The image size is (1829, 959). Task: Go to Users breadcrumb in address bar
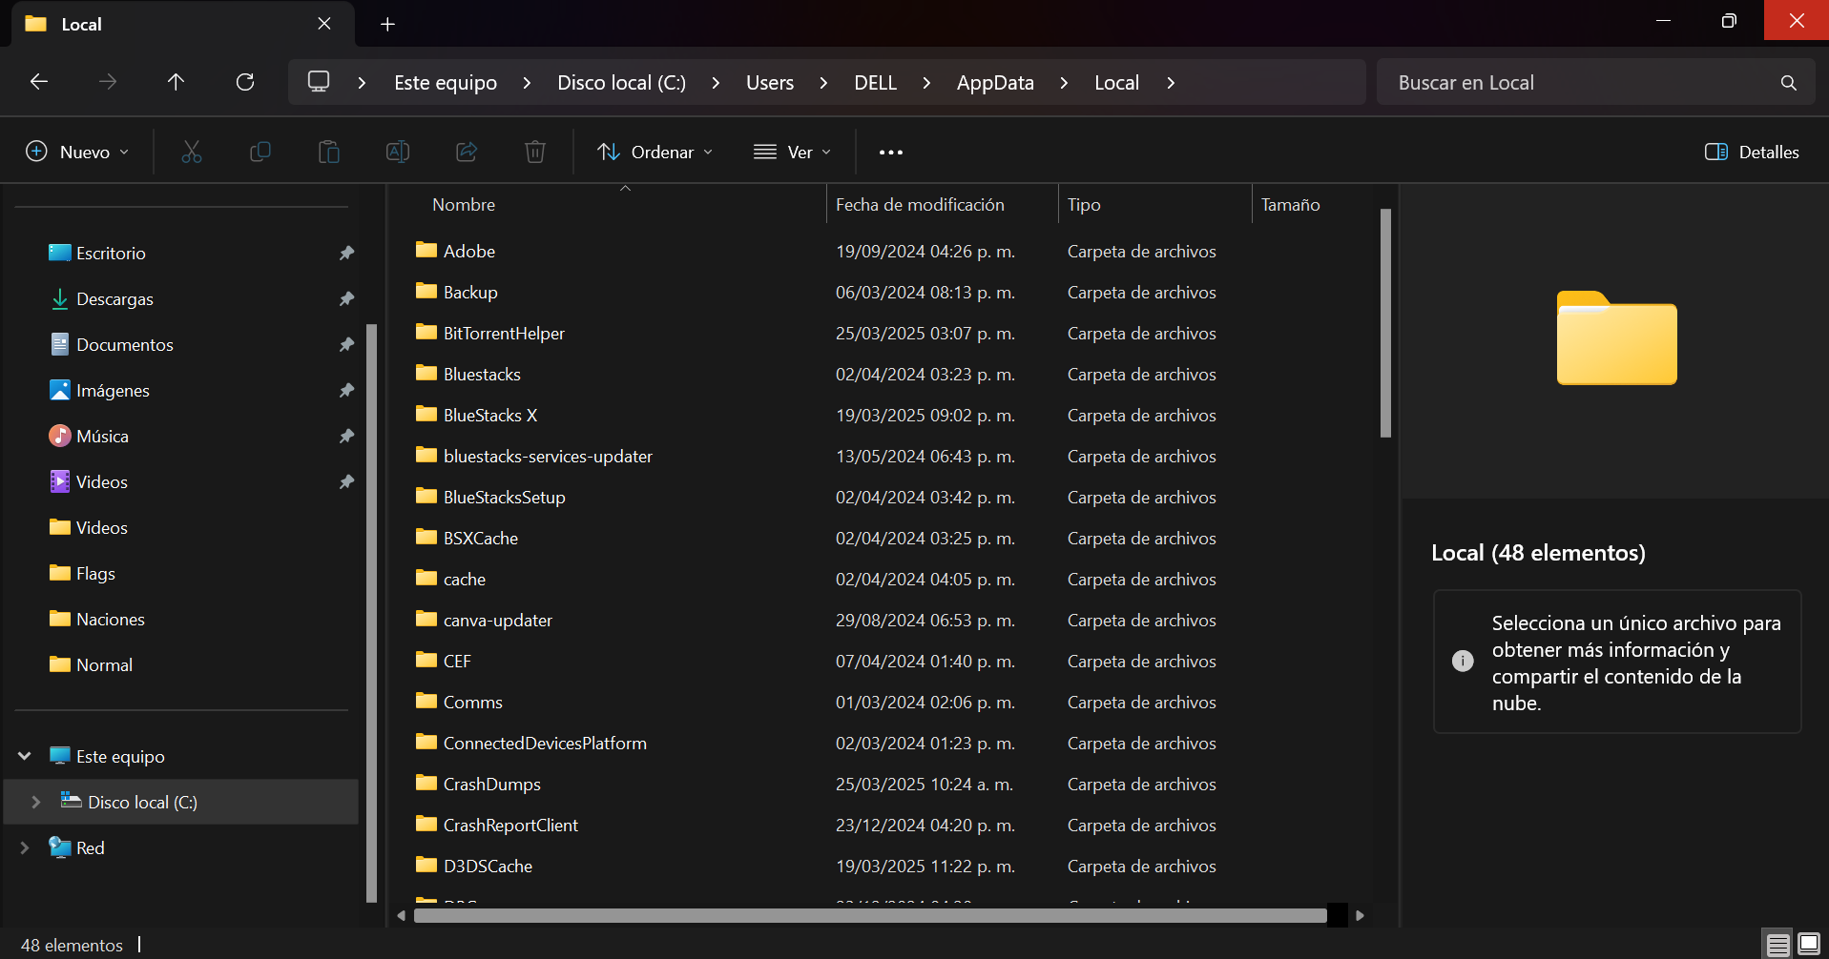pyautogui.click(x=770, y=83)
